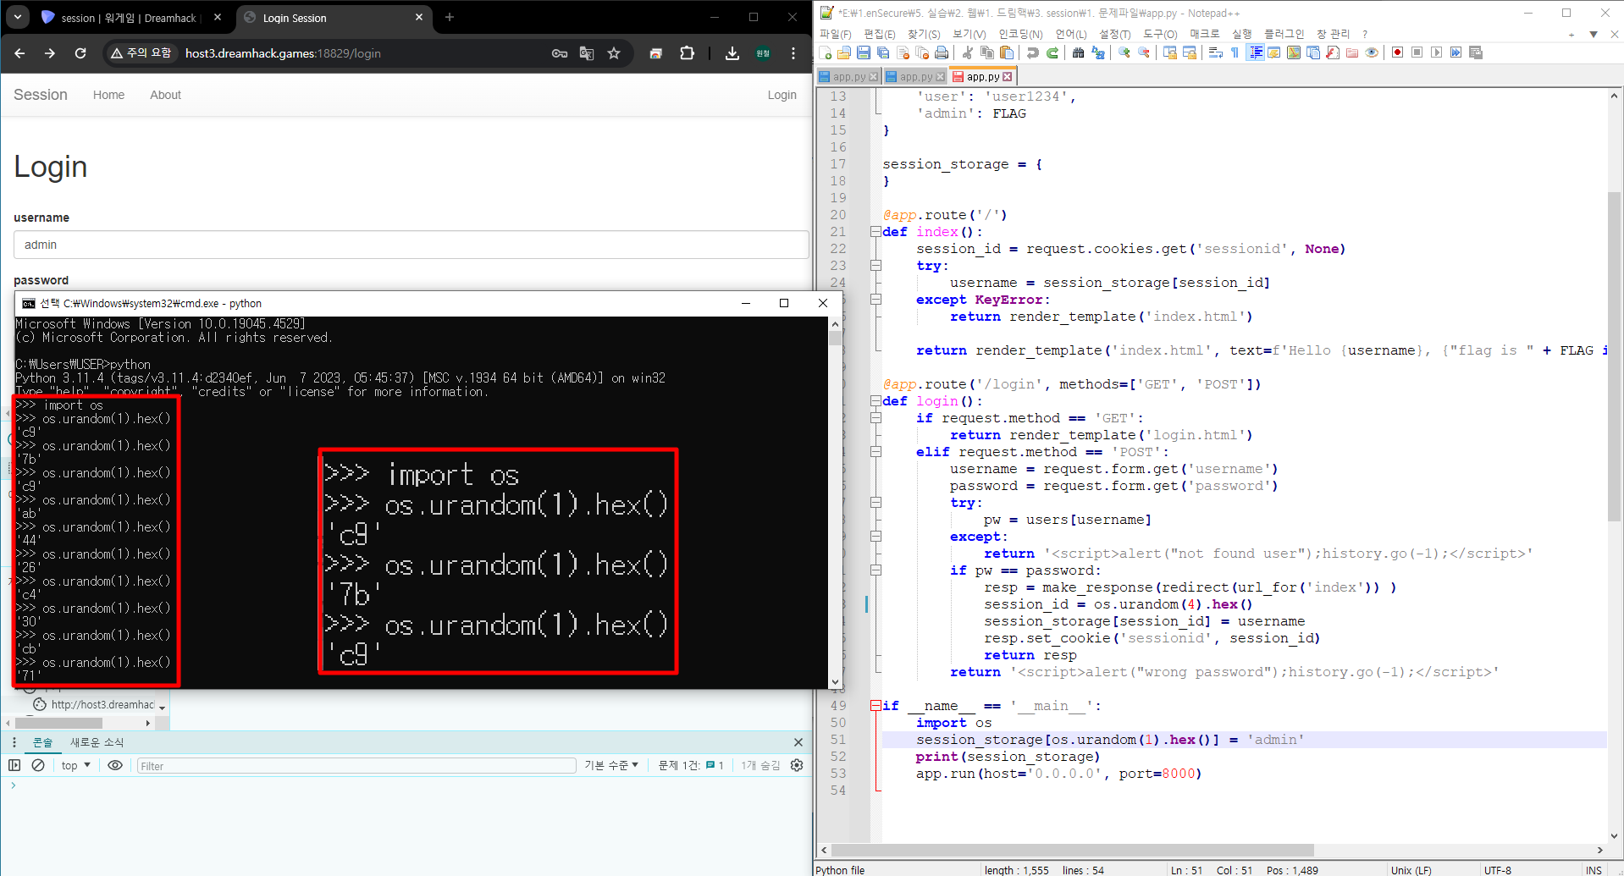Collapse the def login() fold marker
This screenshot has width=1624, height=876.
tap(876, 401)
